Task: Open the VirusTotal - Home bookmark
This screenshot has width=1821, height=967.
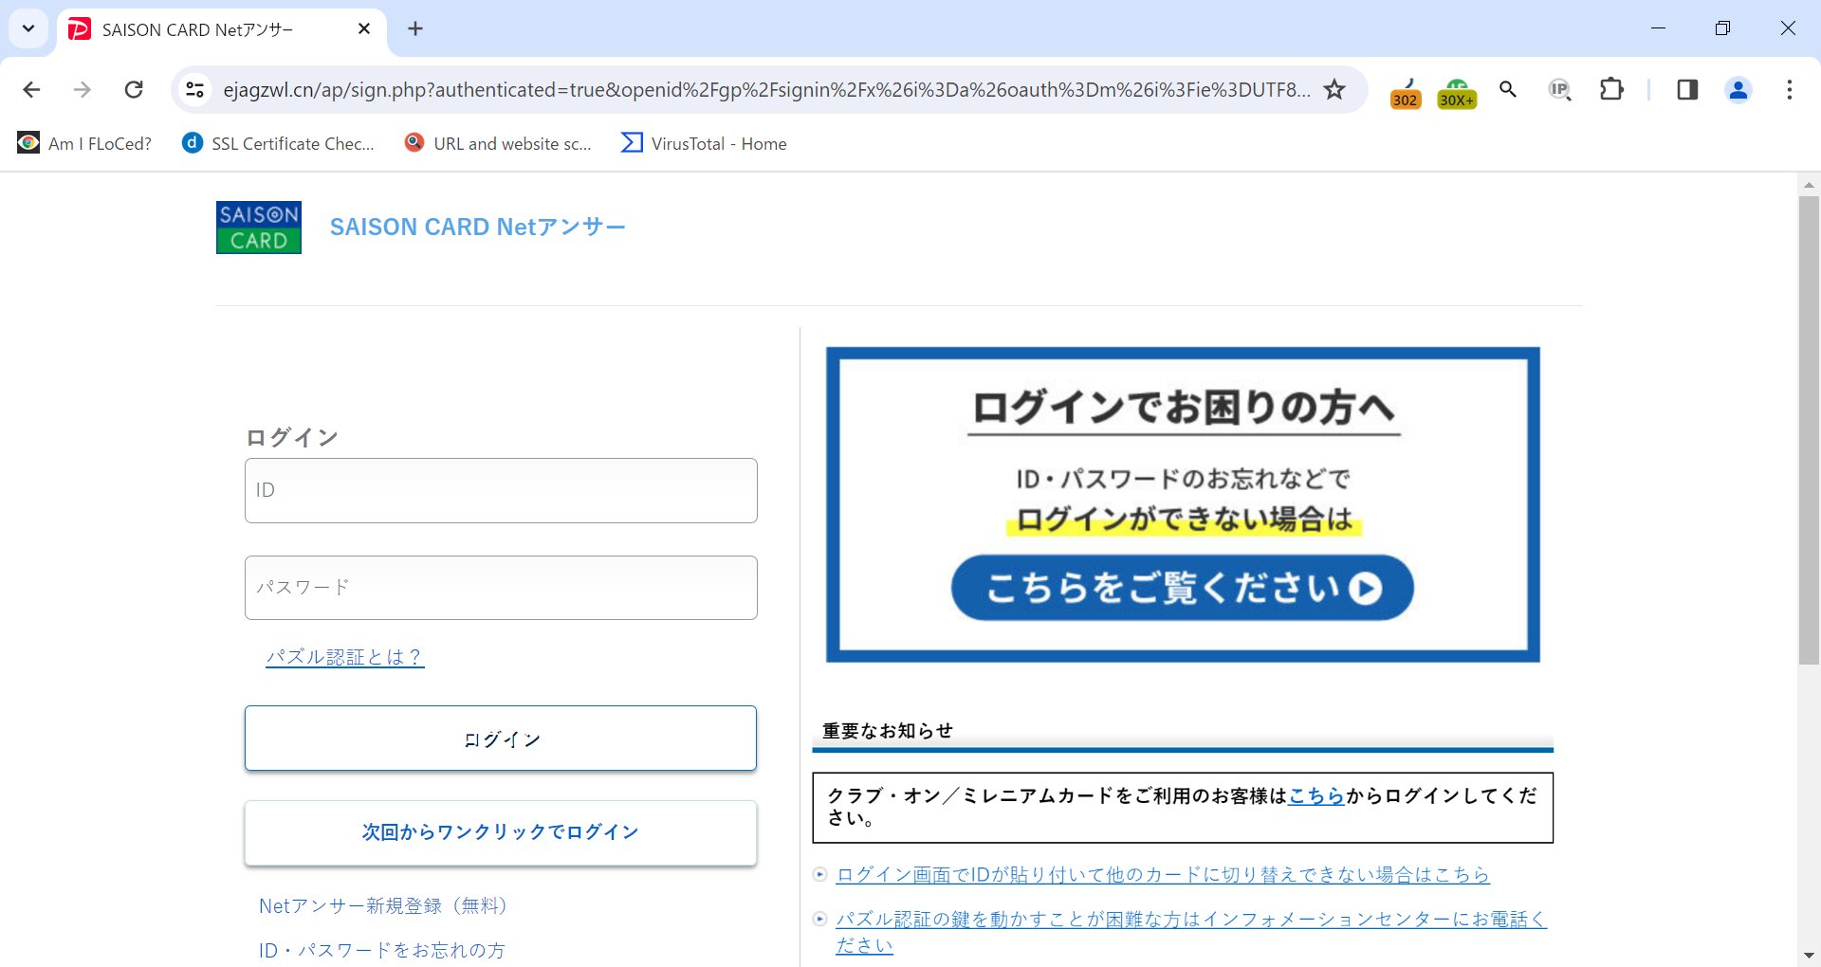Action: (705, 143)
